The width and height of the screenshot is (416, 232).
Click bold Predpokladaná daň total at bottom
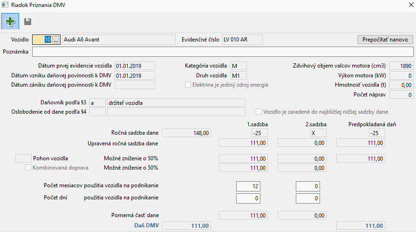pos(361,225)
